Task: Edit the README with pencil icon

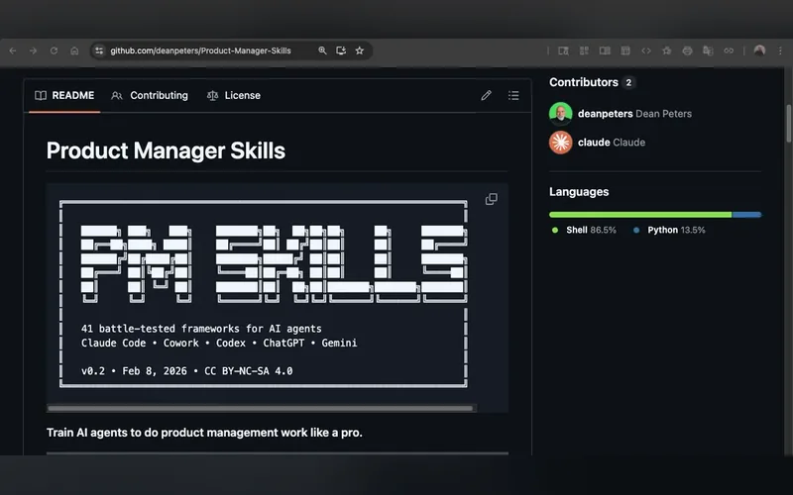Action: [486, 95]
